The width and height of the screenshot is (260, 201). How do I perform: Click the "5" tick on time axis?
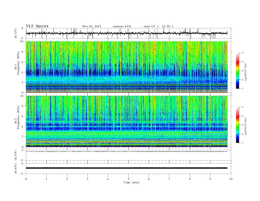tap(128, 179)
